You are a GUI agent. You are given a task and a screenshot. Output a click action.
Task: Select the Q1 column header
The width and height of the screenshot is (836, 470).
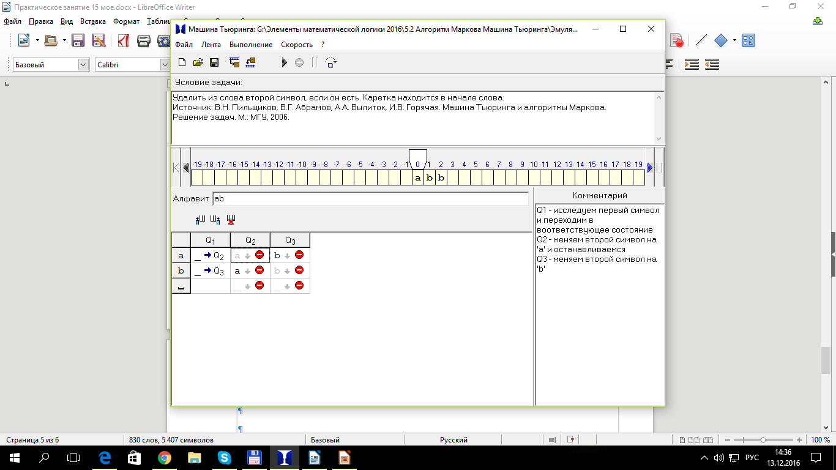pos(211,240)
